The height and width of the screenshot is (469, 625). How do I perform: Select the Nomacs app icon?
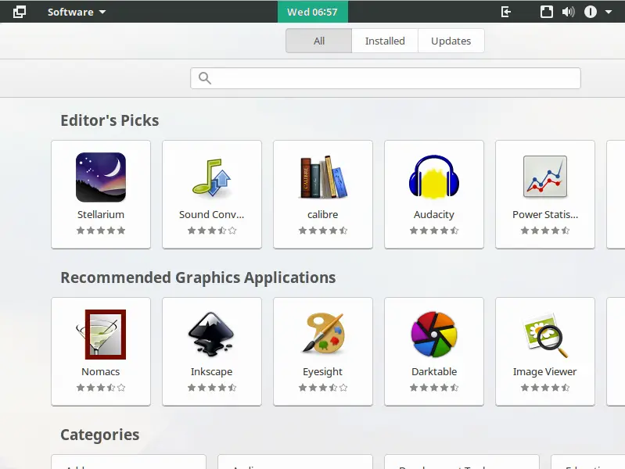(101, 335)
